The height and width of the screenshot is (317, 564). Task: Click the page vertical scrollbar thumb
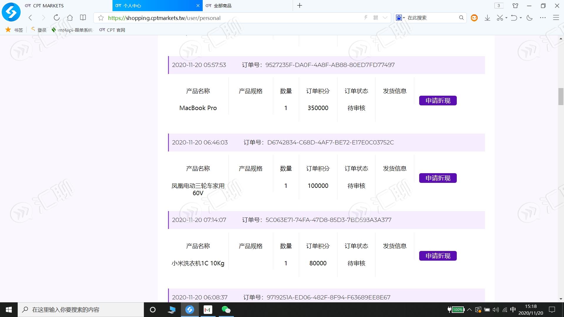tap(561, 96)
